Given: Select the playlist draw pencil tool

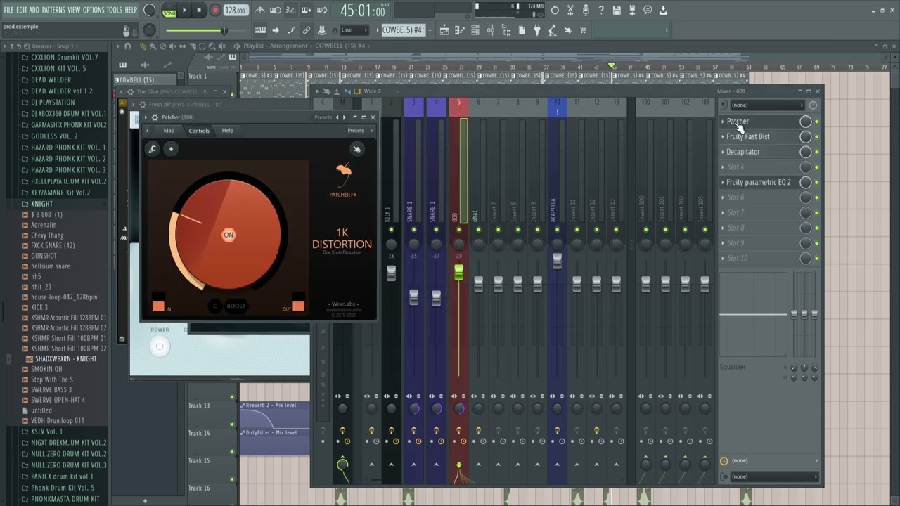Looking at the screenshot, I should 143,46.
